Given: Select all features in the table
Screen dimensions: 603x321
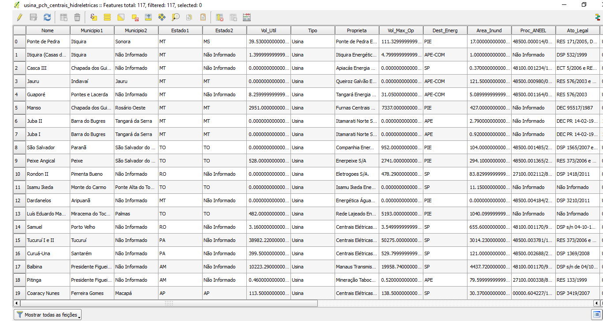Looking at the screenshot, I should pyautogui.click(x=107, y=17).
